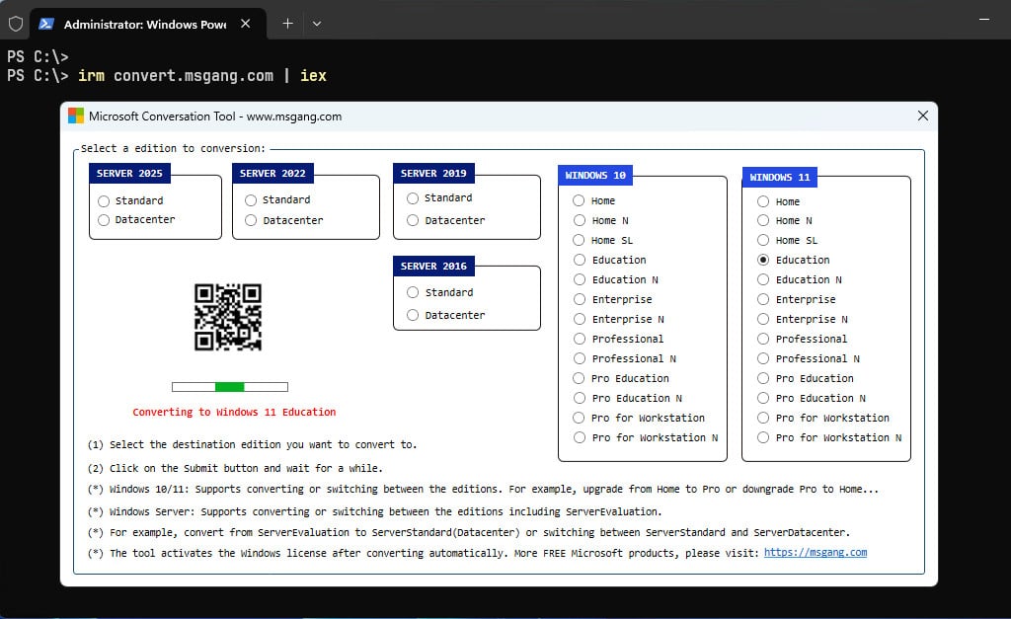Click the WINDOWS 10 group header
This screenshot has width=1011, height=619.
pos(595,176)
